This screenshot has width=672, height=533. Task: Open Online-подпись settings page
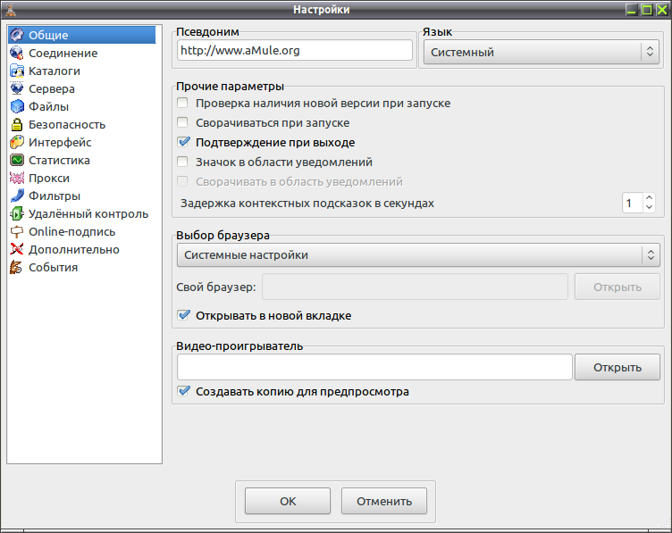coord(72,232)
